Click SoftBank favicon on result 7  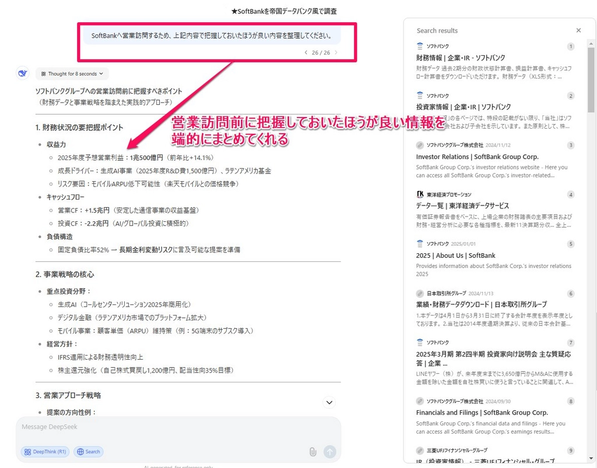420,342
